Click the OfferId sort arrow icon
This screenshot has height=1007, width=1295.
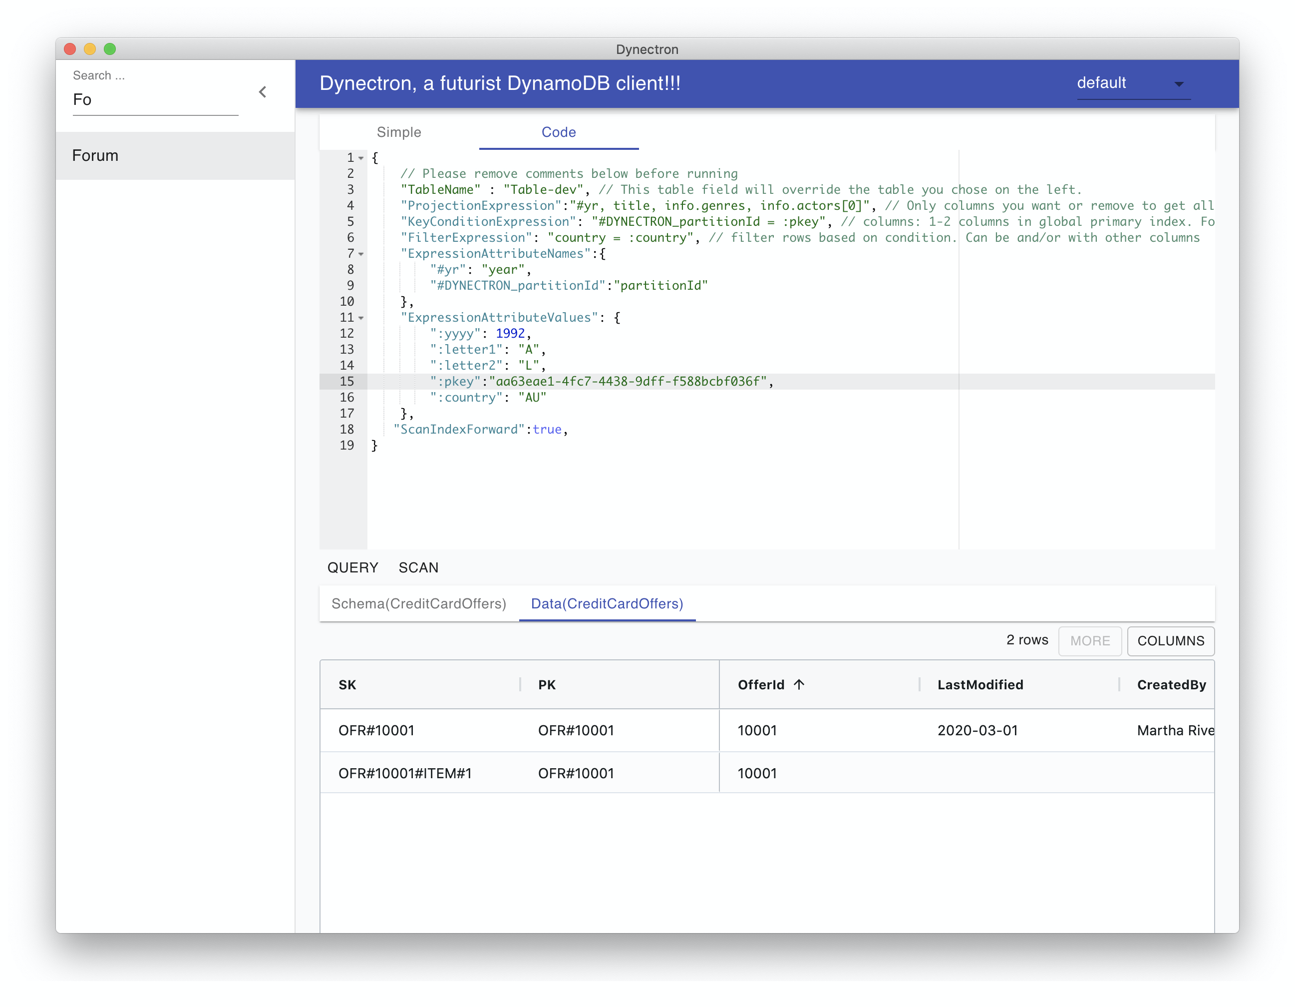[x=799, y=684]
